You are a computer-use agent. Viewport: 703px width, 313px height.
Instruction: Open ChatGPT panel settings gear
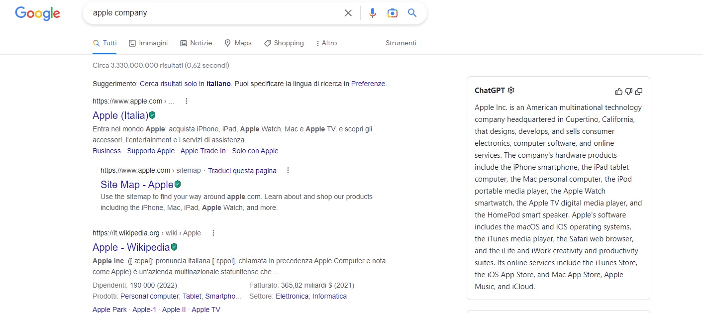pyautogui.click(x=511, y=90)
